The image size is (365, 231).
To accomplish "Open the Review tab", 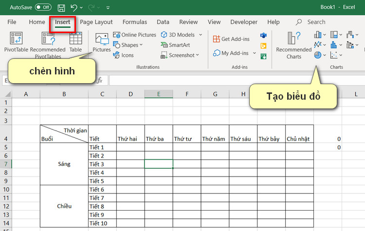I will point(188,22).
